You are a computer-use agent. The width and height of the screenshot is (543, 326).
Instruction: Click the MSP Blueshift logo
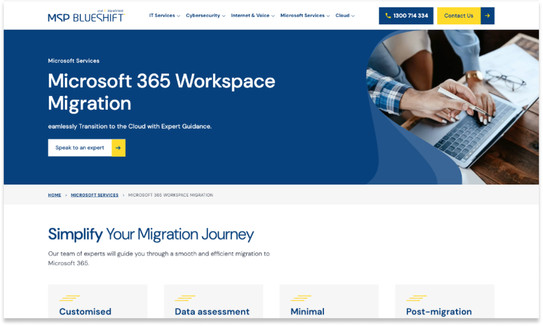86,16
